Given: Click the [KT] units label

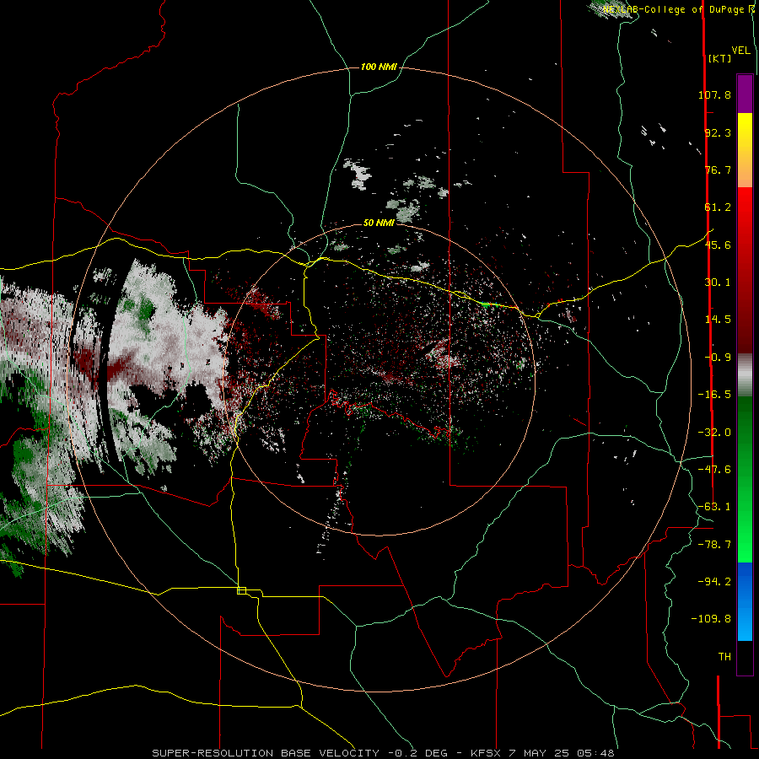Looking at the screenshot, I should pyautogui.click(x=720, y=58).
